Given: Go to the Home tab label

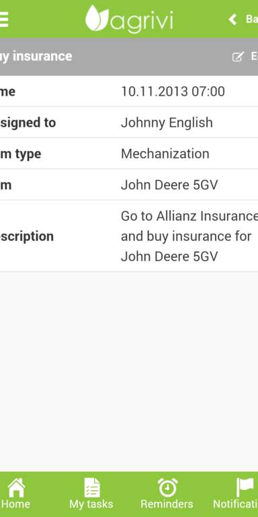Looking at the screenshot, I should 16,504.
